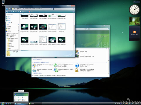
Task: Open the Windows Marketplace basket icon
Action: pos(34,70)
